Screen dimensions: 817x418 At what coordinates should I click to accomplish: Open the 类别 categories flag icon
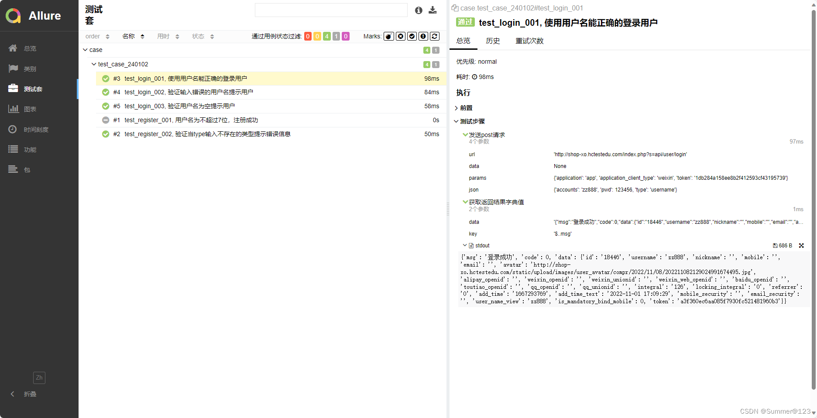13,69
